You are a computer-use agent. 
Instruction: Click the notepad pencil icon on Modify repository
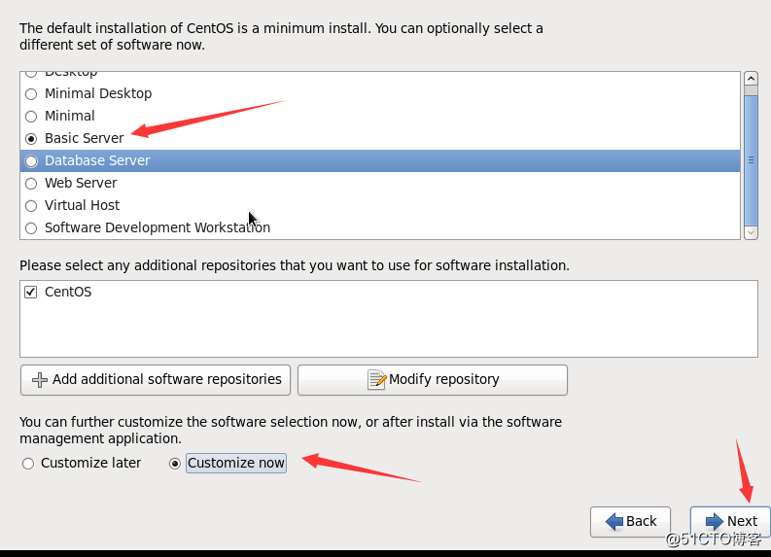point(376,379)
